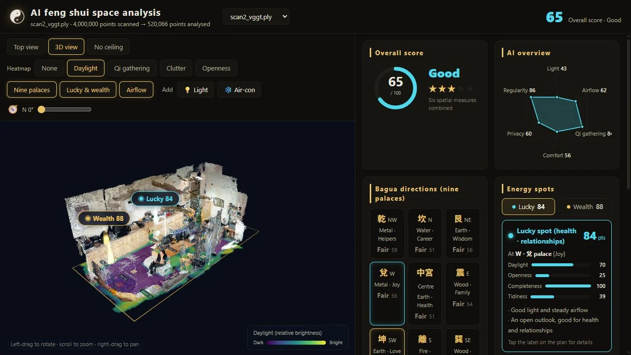Open the 離 S Fire palace card
The image size is (631, 355).
point(425,342)
